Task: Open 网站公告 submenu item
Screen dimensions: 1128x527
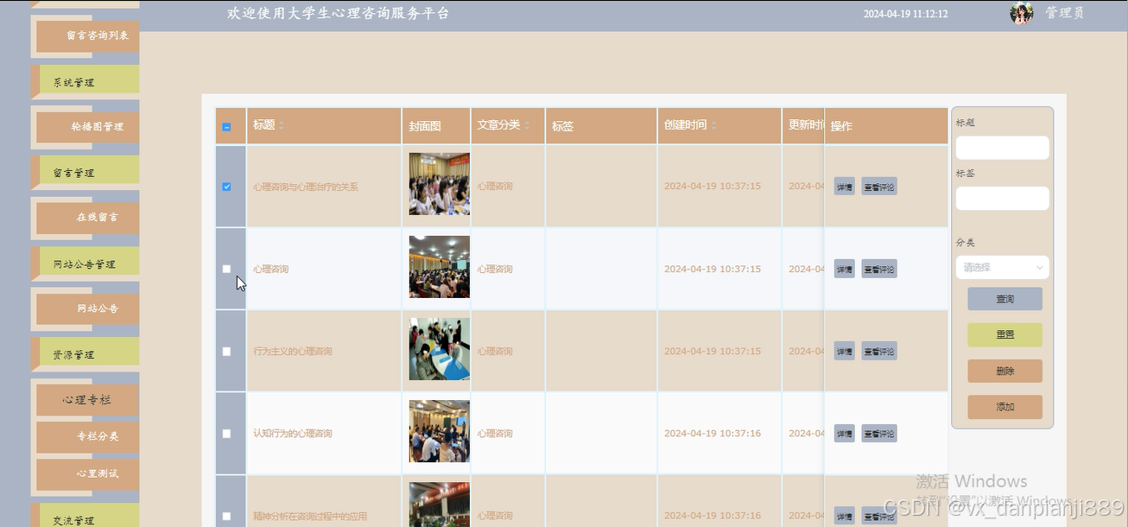Action: pos(87,308)
